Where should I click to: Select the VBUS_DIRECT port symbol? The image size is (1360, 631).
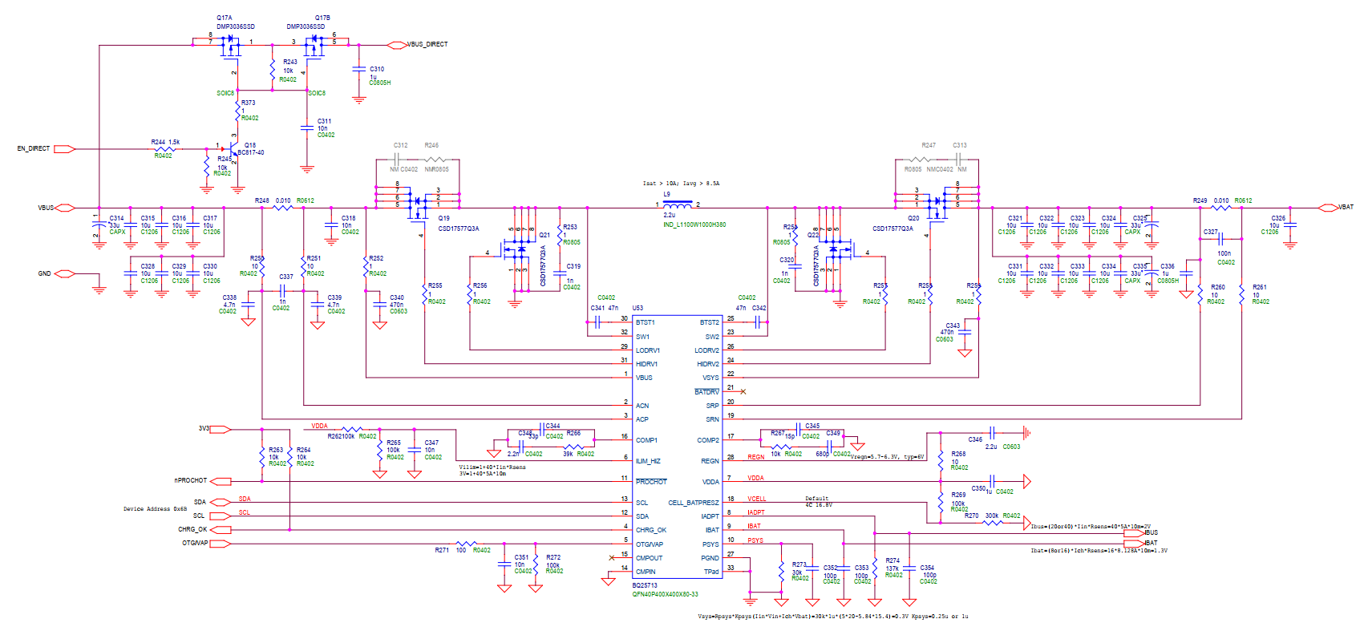click(x=397, y=45)
